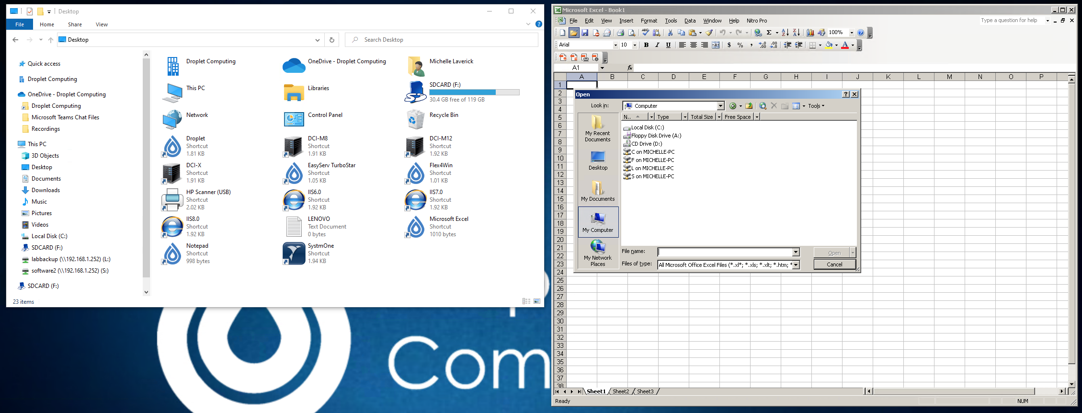Click the Print icon in Excel toolbar

[620, 33]
